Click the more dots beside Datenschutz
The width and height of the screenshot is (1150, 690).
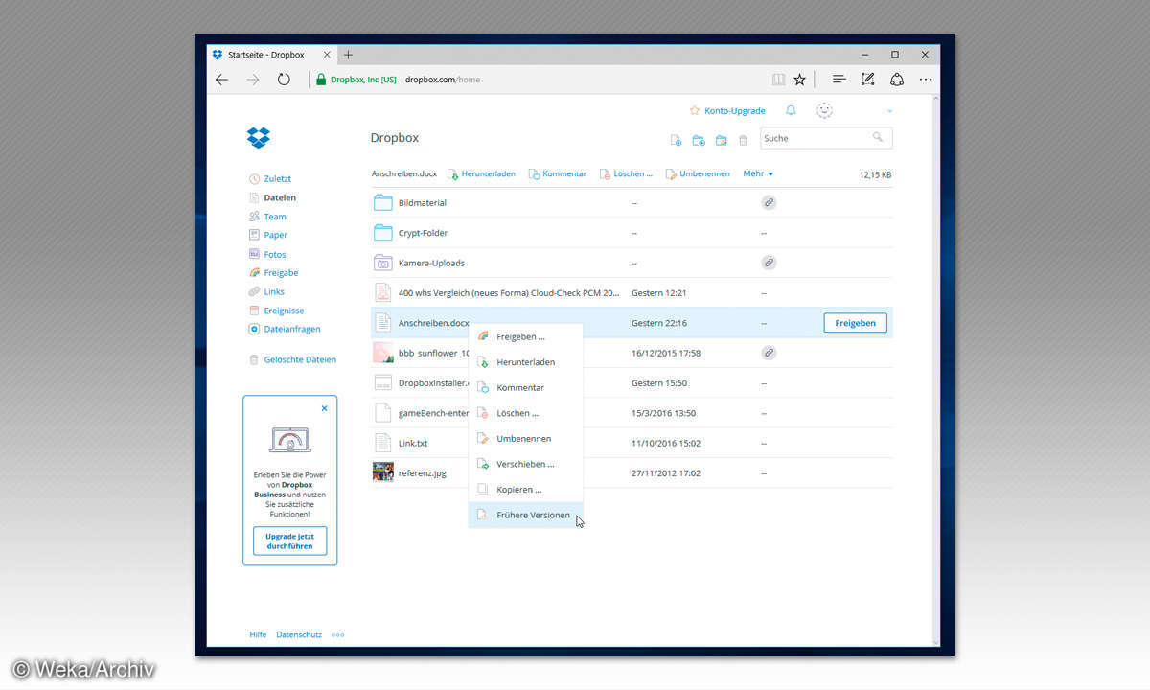(337, 634)
